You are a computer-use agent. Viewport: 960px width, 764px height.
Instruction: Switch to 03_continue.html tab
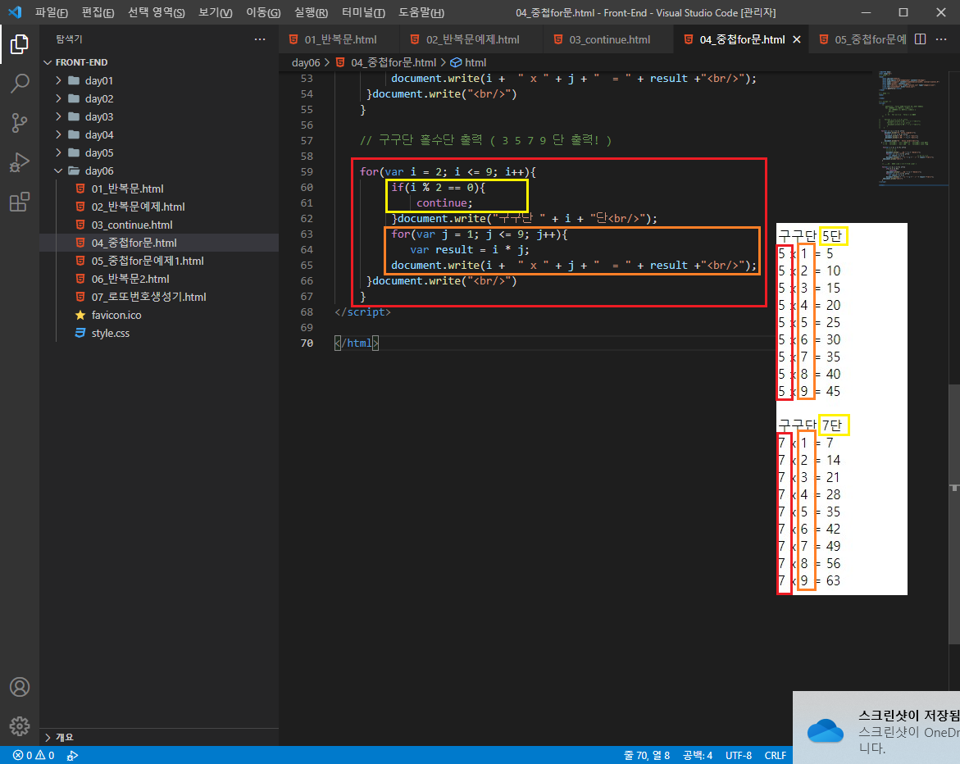pyautogui.click(x=608, y=39)
